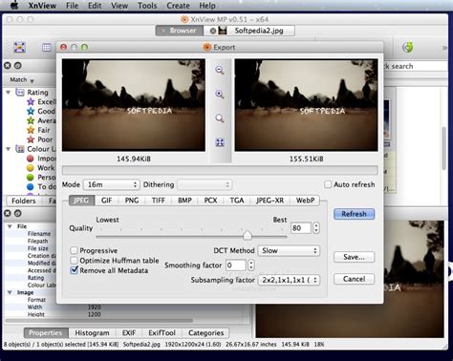Viewport: 453px width, 361px height.
Task: Click the yellow Work colour label
Action: (x=31, y=168)
